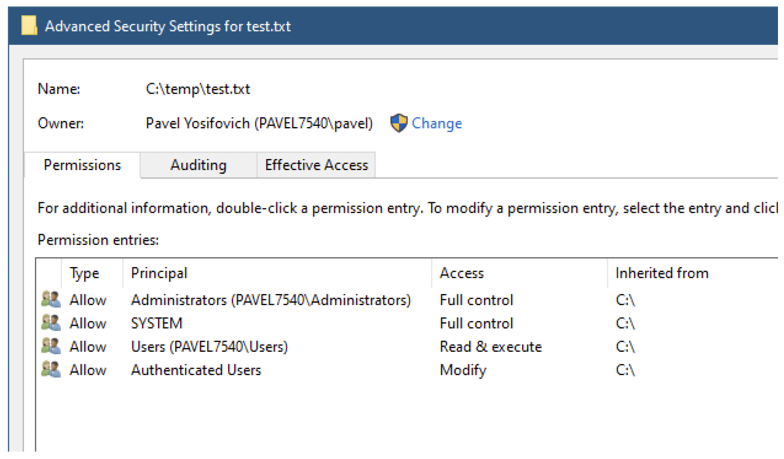The height and width of the screenshot is (459, 784).
Task: Click Allow in the Authenticated Users row
Action: coord(88,370)
